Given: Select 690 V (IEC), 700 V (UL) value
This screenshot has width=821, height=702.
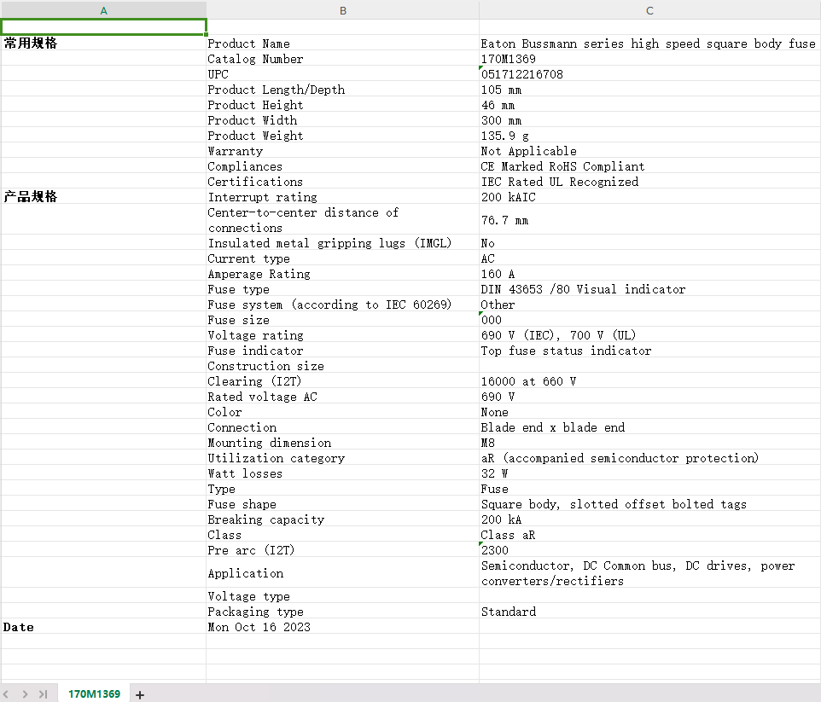Looking at the screenshot, I should pyautogui.click(x=649, y=335).
